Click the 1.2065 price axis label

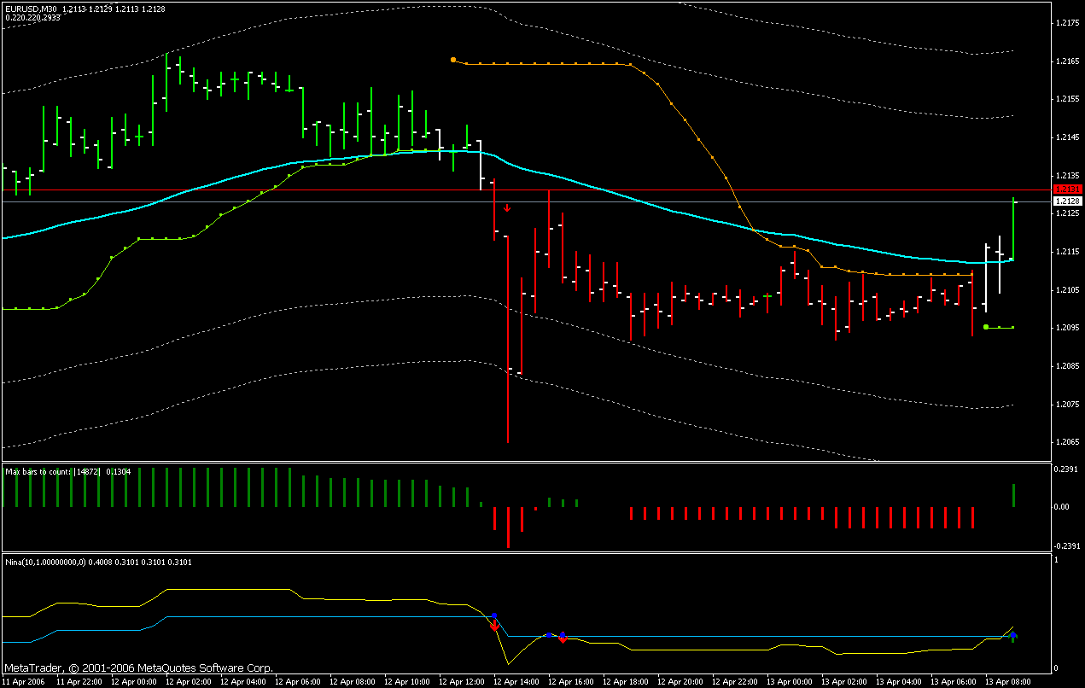pos(1067,441)
